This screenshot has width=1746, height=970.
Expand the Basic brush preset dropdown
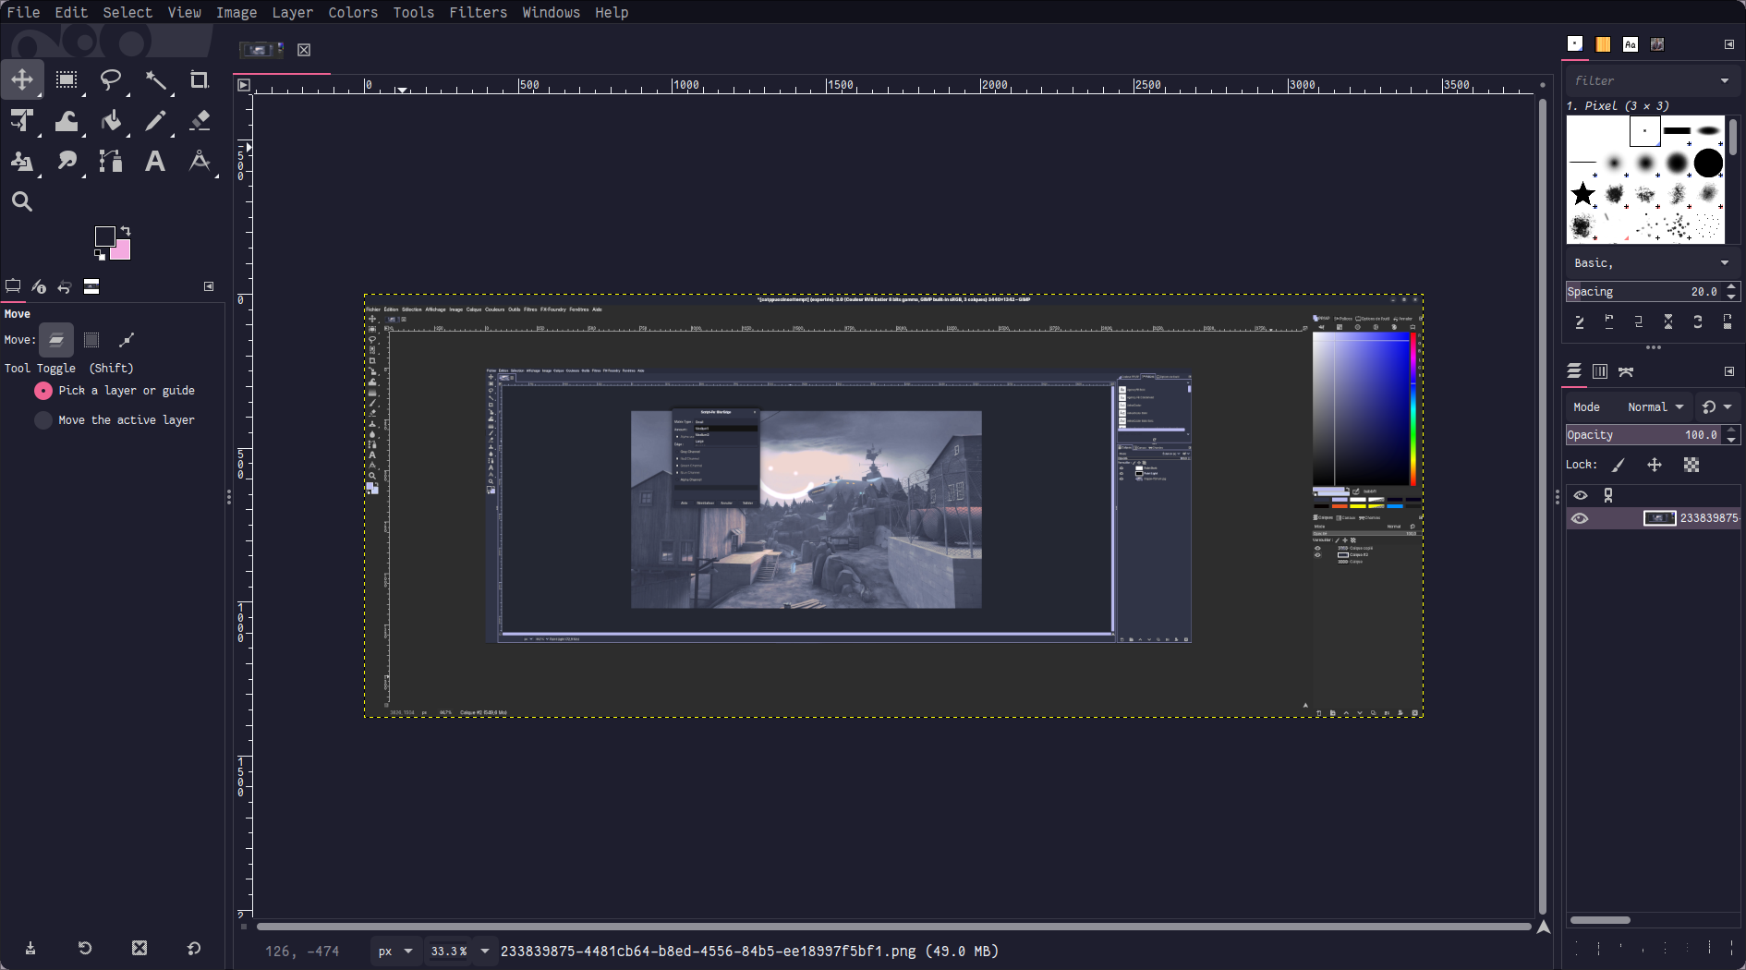[1724, 263]
